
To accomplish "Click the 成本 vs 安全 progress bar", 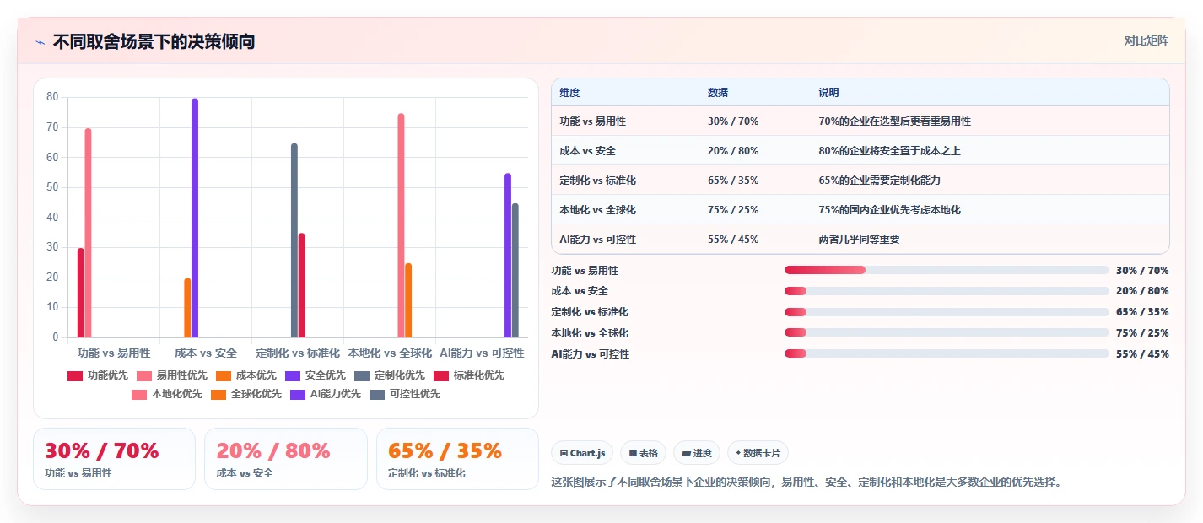I will point(947,291).
